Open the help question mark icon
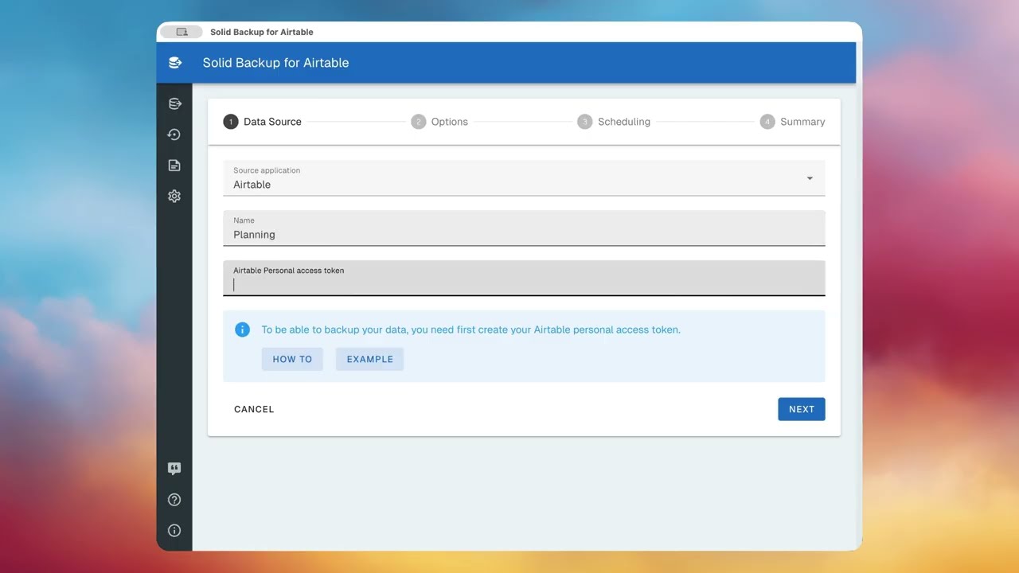The width and height of the screenshot is (1019, 573). [174, 500]
